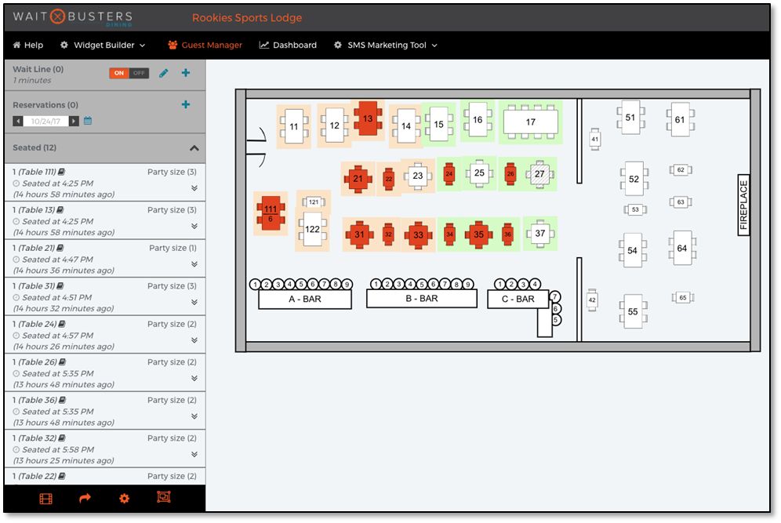The image size is (781, 523).
Task: Select table 25 on the floor plan
Action: pos(479,173)
